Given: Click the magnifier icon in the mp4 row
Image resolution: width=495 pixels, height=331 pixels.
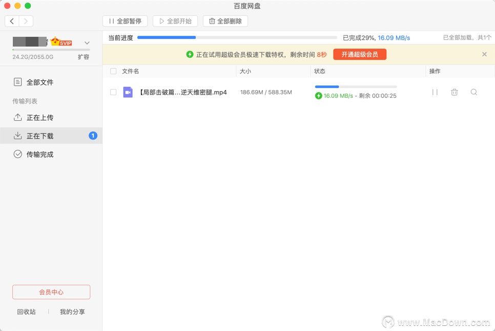Looking at the screenshot, I should 474,92.
